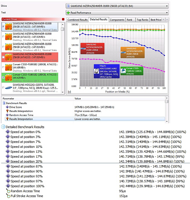Click flower thumbnail of Corsair 144.49MB/s entry
Image resolution: width=190 pixels, height=200 pixels.
[x=8, y=67]
